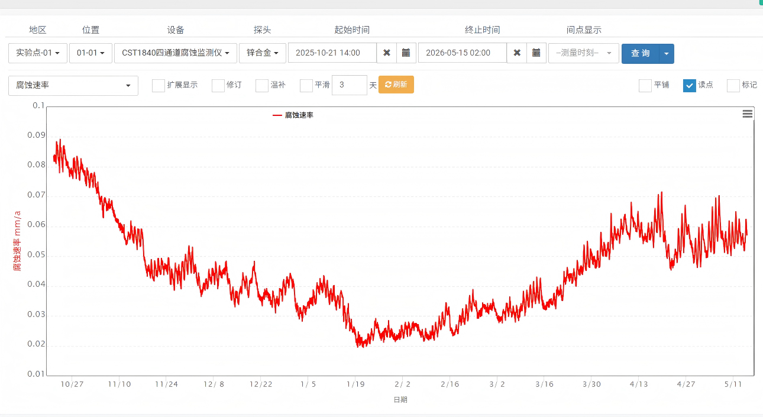Click the 腐蚀速率 legend line marker

tap(277, 115)
